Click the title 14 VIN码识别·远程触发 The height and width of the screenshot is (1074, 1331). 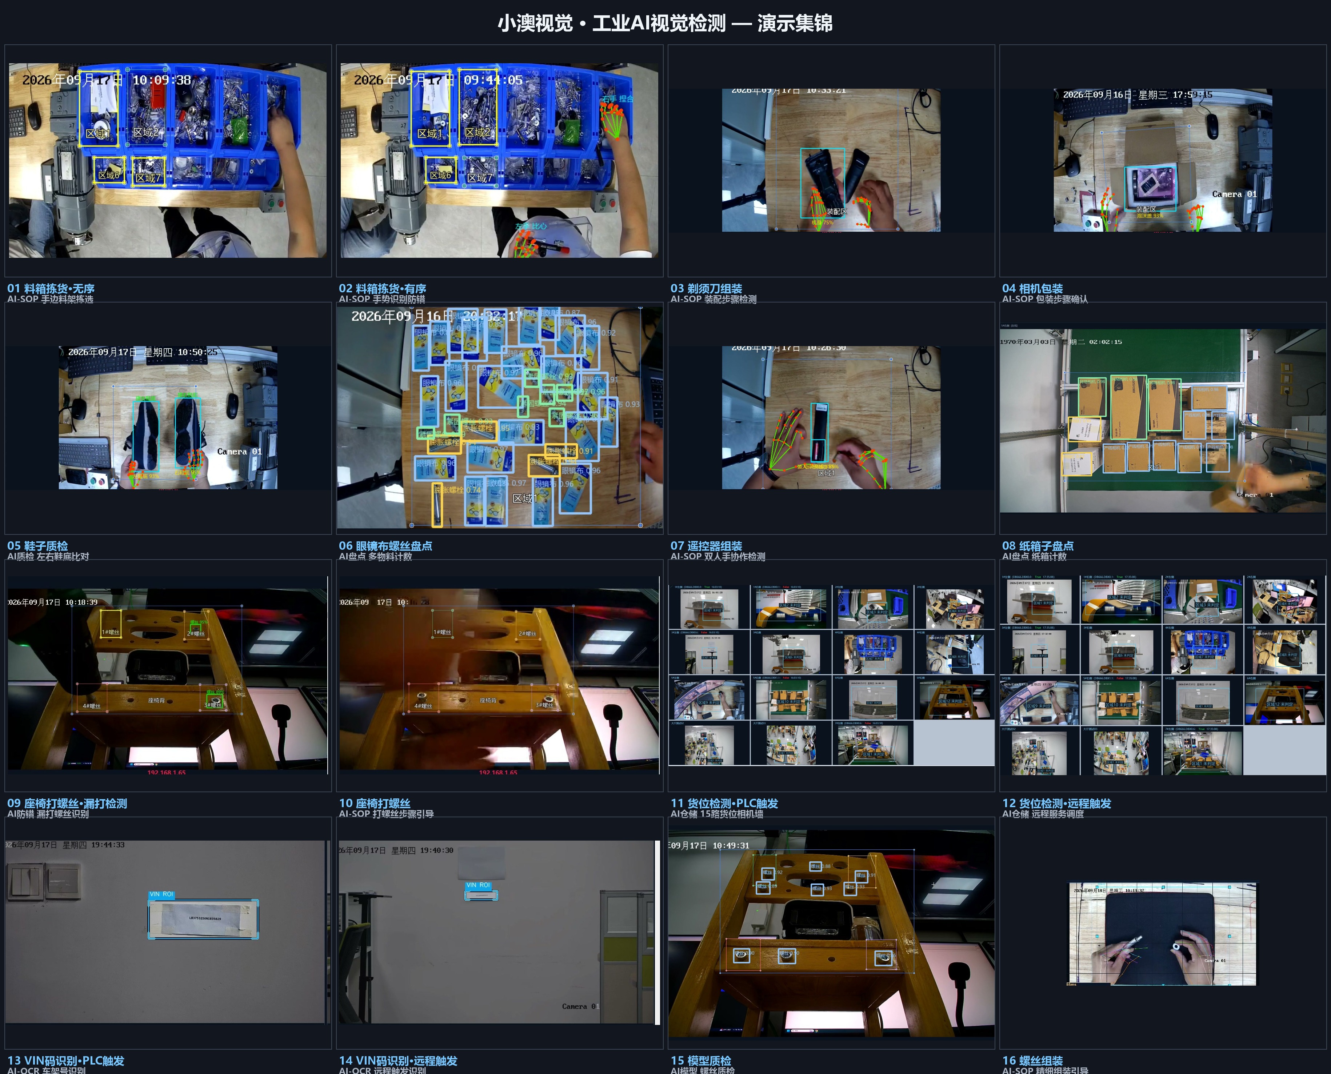pos(398,1061)
